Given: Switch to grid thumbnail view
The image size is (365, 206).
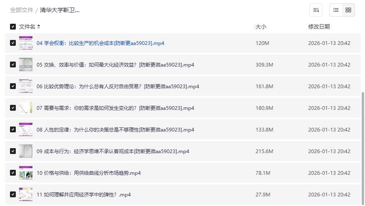Looking at the screenshot, I should tap(348, 10).
